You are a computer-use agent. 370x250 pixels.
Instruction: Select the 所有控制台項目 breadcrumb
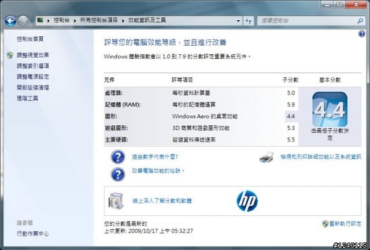click(99, 20)
